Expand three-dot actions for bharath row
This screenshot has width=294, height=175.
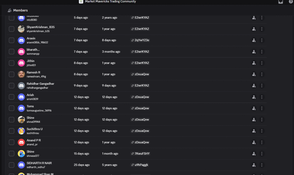[x=262, y=52]
